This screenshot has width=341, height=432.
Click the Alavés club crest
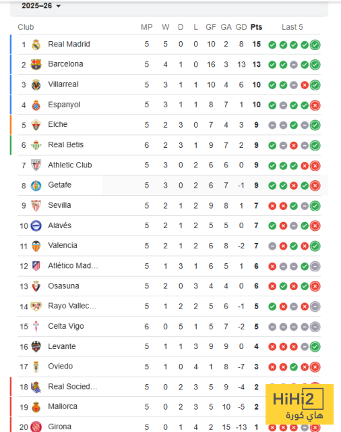[36, 226]
